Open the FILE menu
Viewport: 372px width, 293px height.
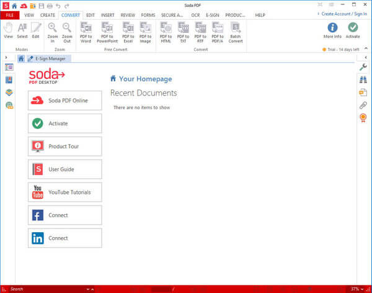tap(10, 15)
